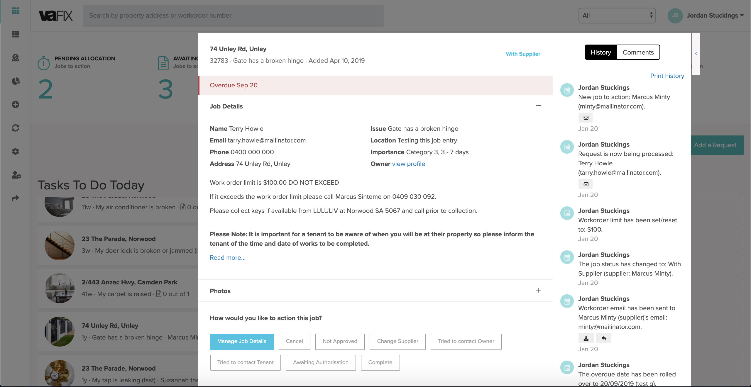Open the Owner view profile link
The image size is (751, 387).
click(408, 164)
